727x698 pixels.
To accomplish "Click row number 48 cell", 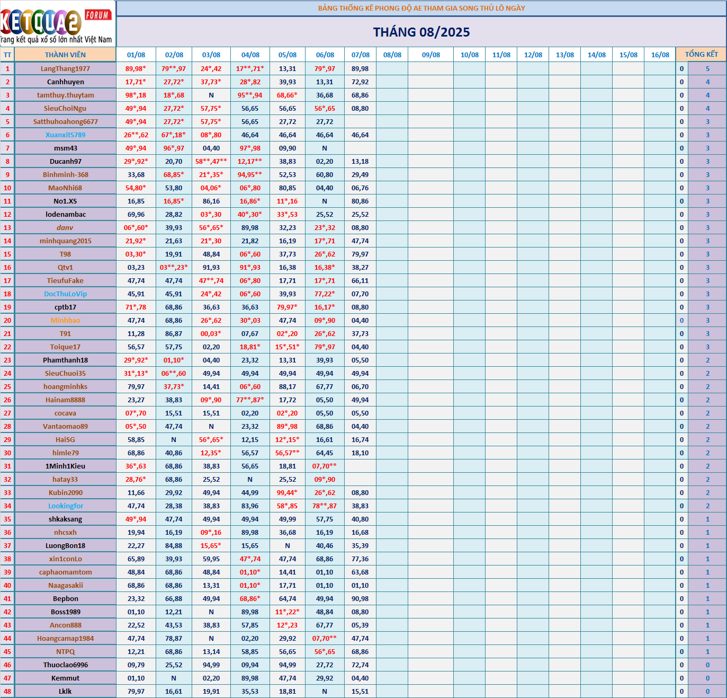I will 7,691.
